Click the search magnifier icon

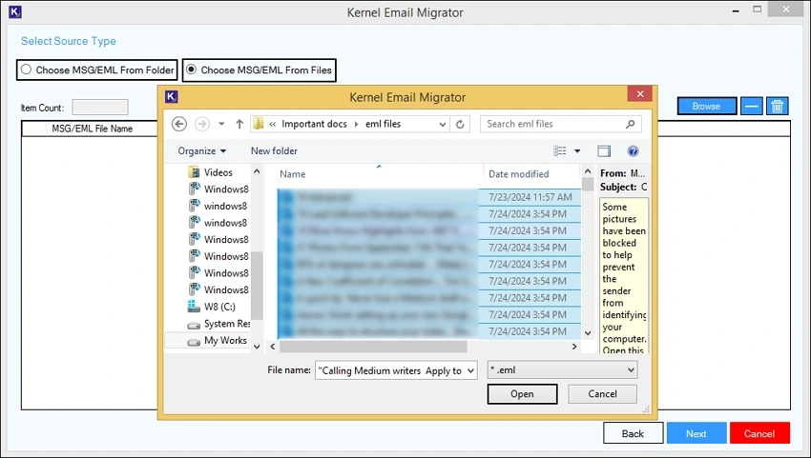[630, 124]
